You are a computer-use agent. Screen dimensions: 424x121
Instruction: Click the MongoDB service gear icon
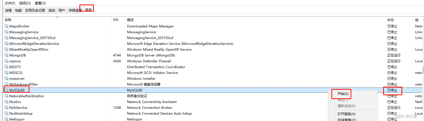6,55
